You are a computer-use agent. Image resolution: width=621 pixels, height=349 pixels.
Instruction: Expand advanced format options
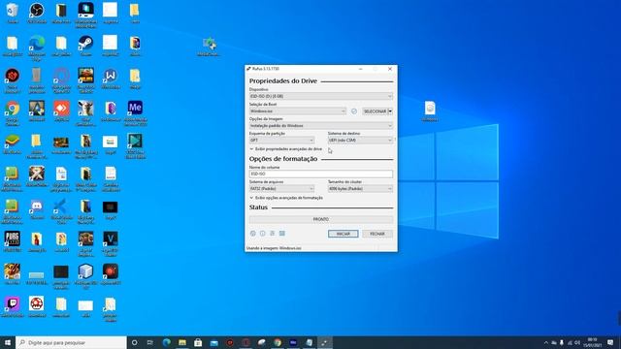(x=286, y=198)
